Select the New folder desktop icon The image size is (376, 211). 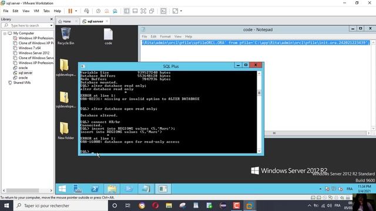tap(66, 131)
